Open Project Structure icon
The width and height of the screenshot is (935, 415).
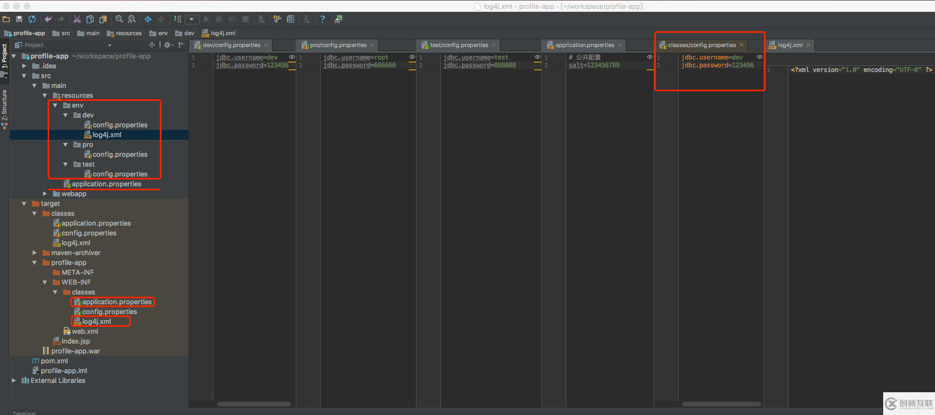291,19
